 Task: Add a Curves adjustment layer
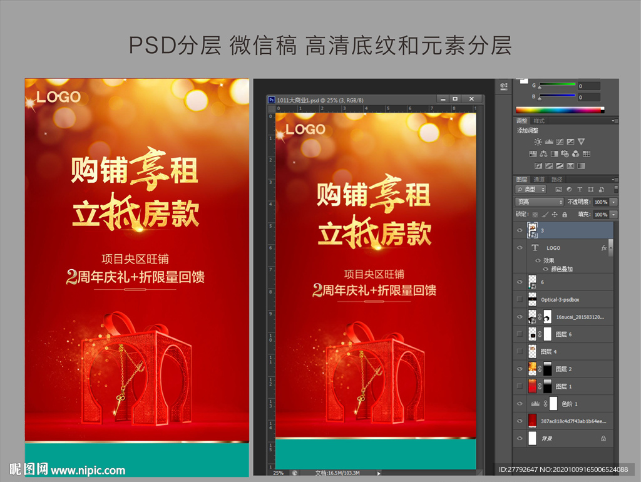559,142
